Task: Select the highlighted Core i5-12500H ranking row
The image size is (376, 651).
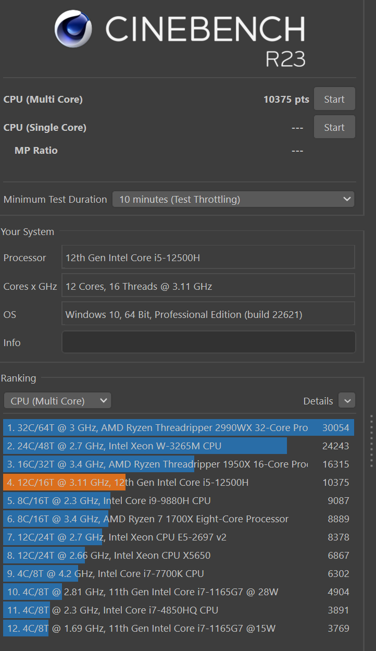Action: (x=179, y=482)
